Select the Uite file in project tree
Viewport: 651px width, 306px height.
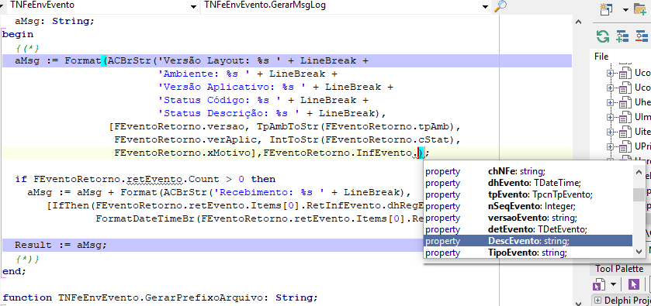pos(642,132)
